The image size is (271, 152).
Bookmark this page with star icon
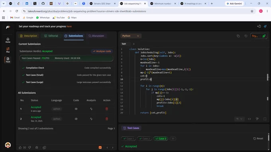click(x=252, y=11)
